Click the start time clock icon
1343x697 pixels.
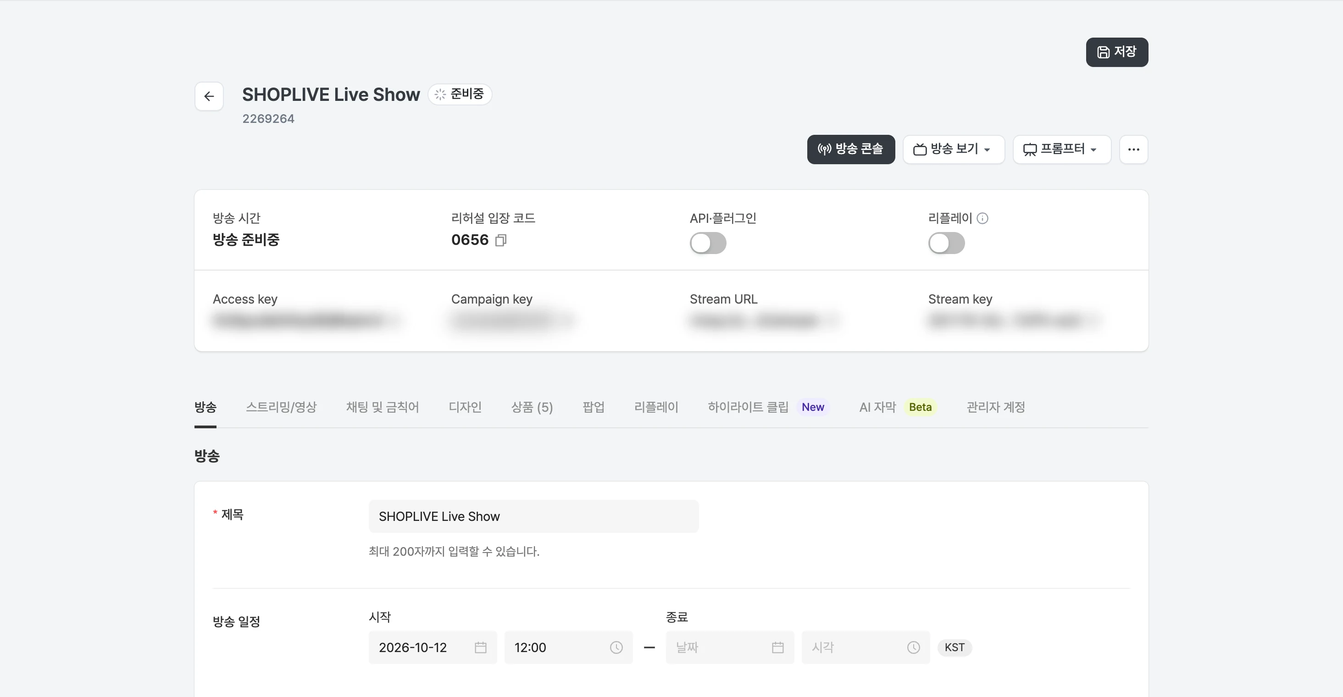pos(616,647)
